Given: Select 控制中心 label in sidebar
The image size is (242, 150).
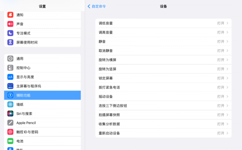Looking at the screenshot, I should (23, 68).
